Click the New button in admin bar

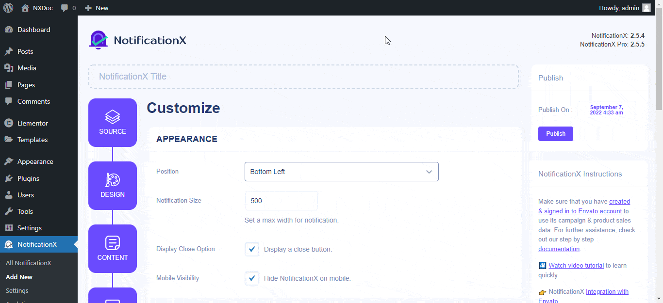(97, 8)
